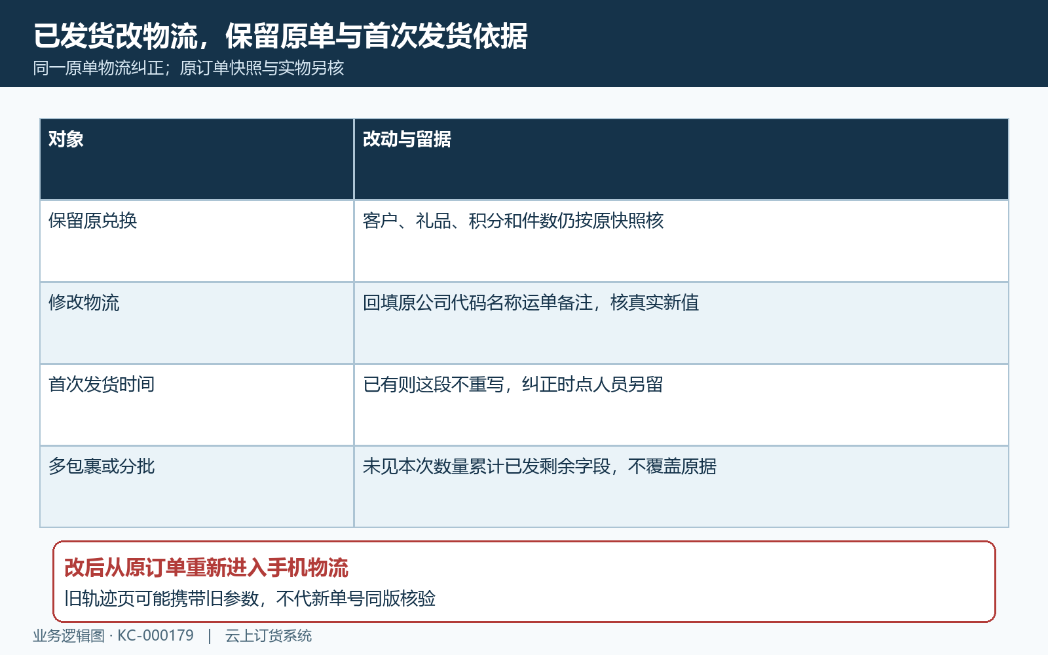Select the cell 回填原公司代码名称运单备注，核真实新值
Viewport: 1048px width, 655px height.
[681, 323]
